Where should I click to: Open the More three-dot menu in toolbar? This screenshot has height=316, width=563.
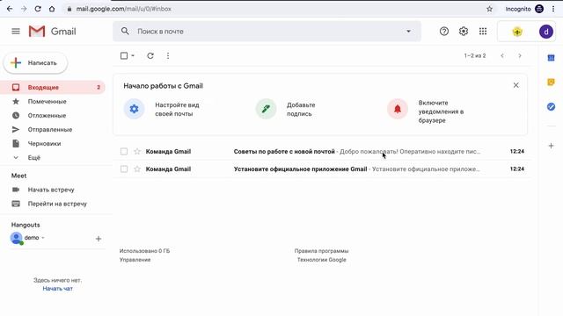click(168, 55)
